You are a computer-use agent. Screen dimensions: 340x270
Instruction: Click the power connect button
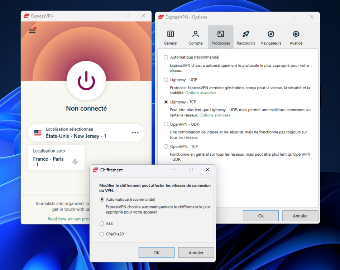coord(86,81)
